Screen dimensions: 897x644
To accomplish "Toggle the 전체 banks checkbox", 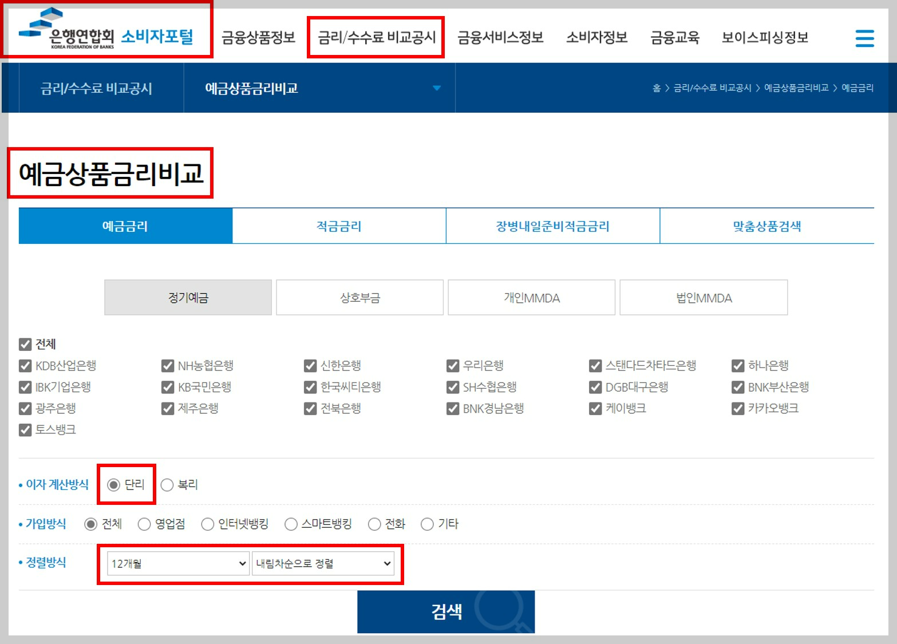I will pyautogui.click(x=25, y=344).
